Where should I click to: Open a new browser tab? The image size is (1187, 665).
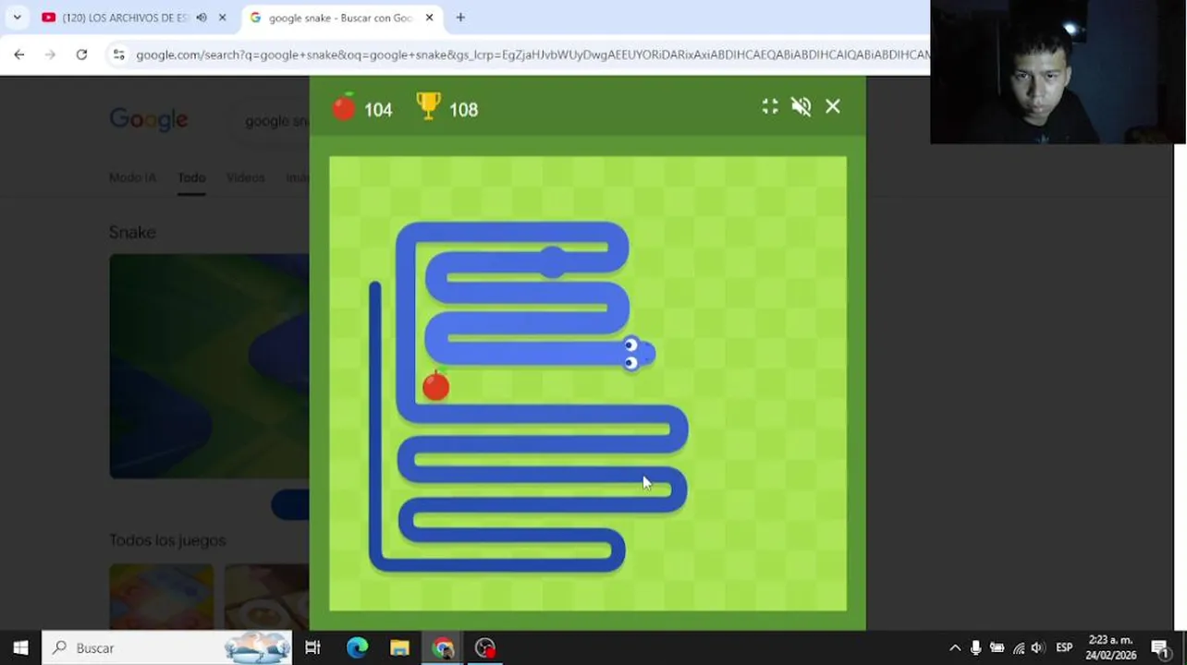coord(460,18)
